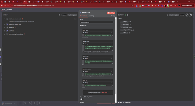The image size is (195, 106).
Task: Open the String type dropdown for article_title
Action: [x=97, y=58]
